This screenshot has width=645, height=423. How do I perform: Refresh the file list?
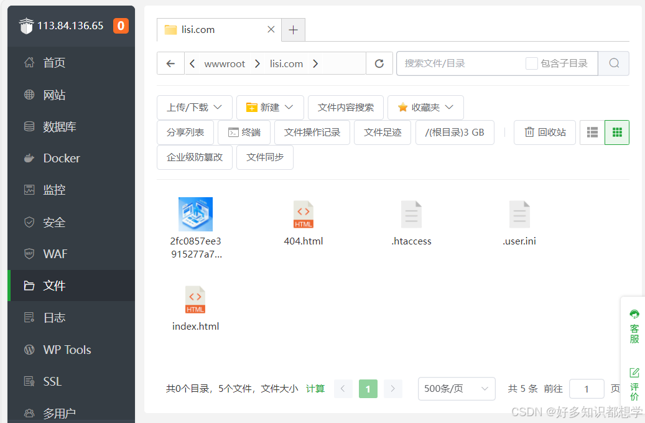[379, 63]
